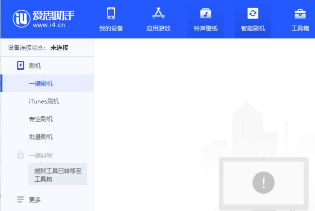
Task: Choose 专业刷机 from the sidebar
Action: coord(46,119)
